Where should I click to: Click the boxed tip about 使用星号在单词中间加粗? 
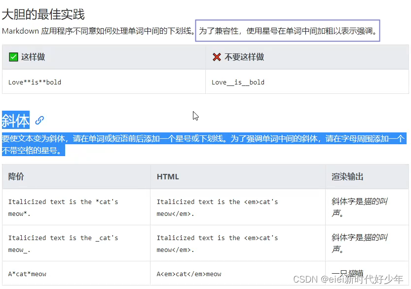tap(289, 31)
